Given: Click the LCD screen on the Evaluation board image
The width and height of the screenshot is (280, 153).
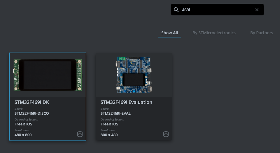Looking at the screenshot, I should [x=134, y=79].
